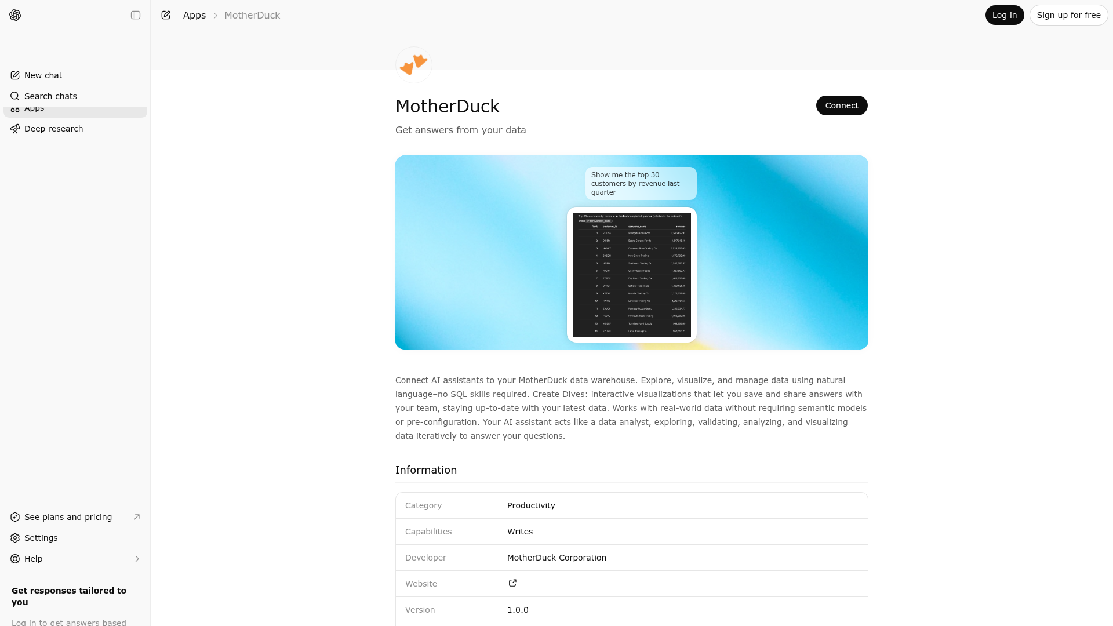
Task: Open the website external link icon
Action: pyautogui.click(x=512, y=583)
